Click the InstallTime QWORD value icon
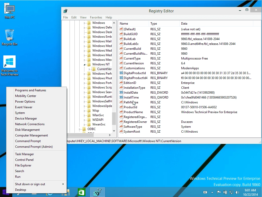The image size is (262, 197). pyautogui.click(x=121, y=97)
